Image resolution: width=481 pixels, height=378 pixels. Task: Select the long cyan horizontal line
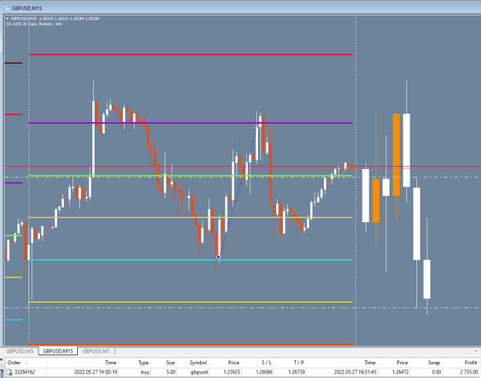coord(191,260)
